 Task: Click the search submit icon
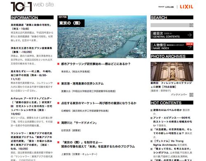click(x=191, y=25)
